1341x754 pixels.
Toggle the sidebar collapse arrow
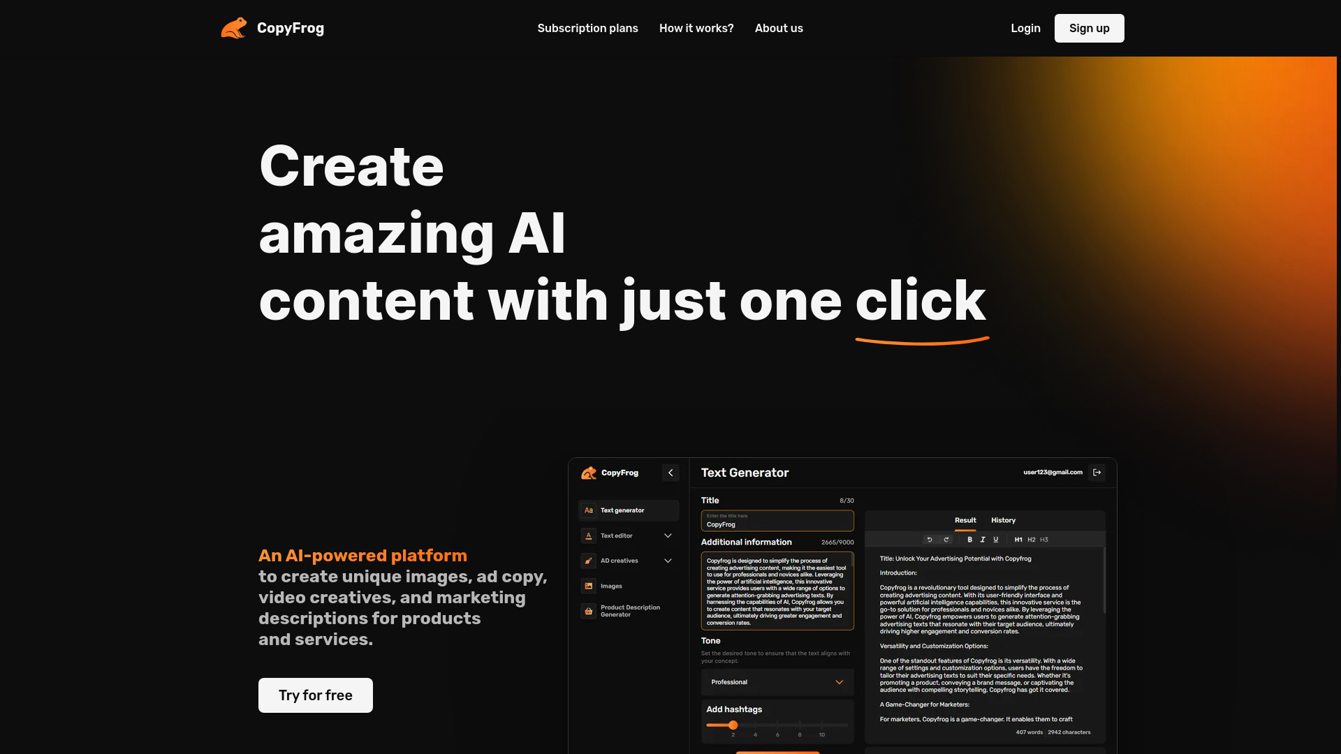click(670, 473)
